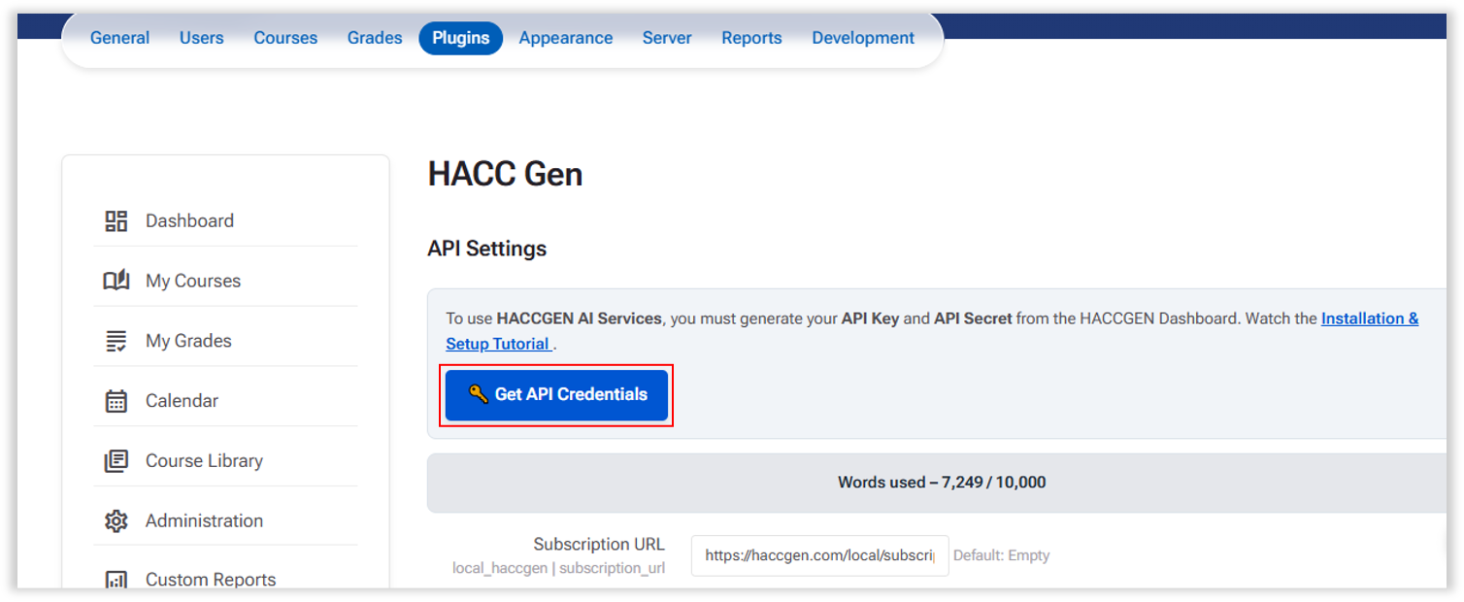The width and height of the screenshot is (1464, 602).
Task: Open the Courses tab
Action: [285, 38]
